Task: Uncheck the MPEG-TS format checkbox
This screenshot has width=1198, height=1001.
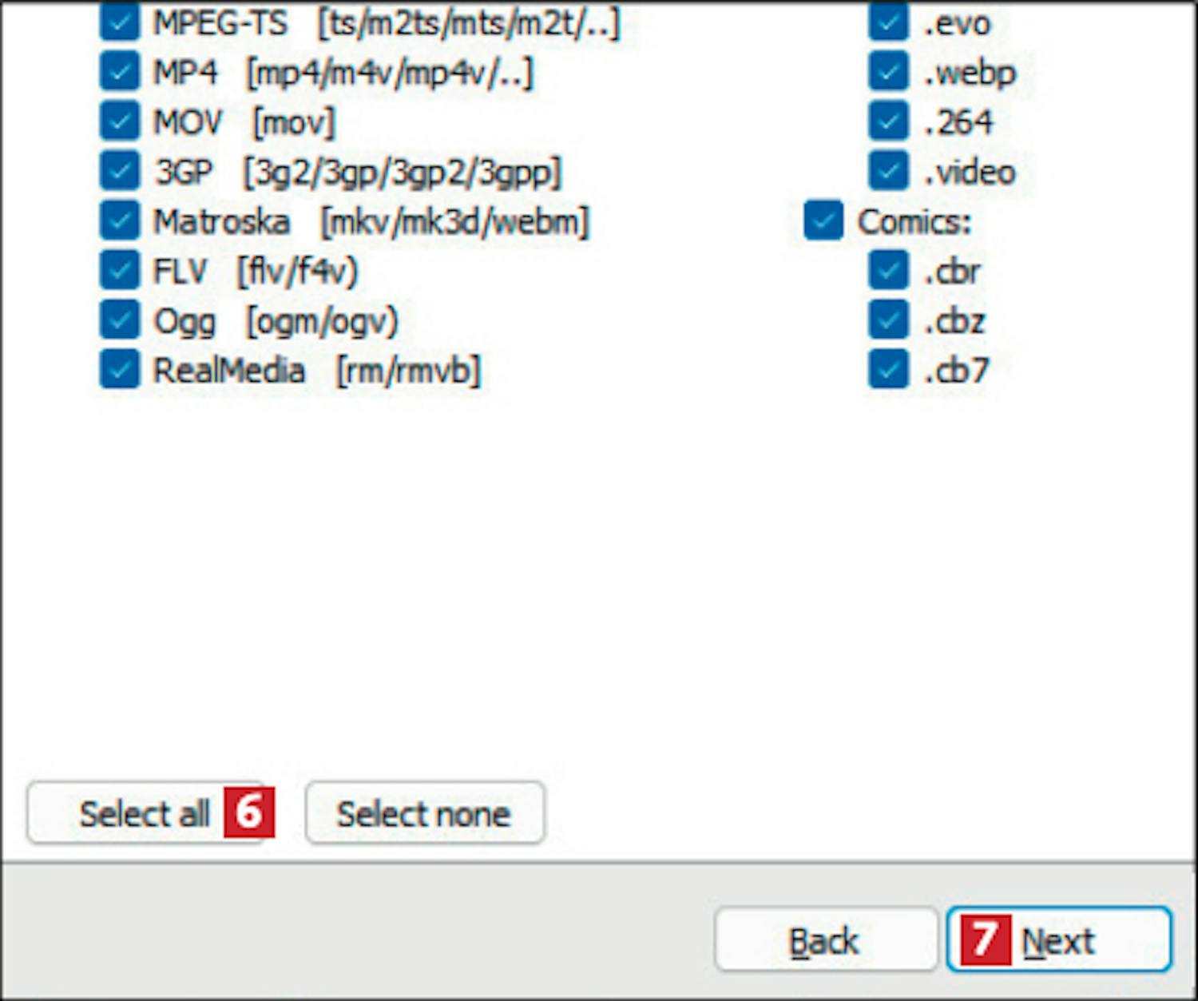Action: [120, 22]
